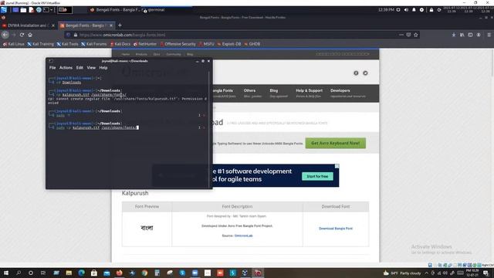Open Kali Training bookmark

[40, 44]
